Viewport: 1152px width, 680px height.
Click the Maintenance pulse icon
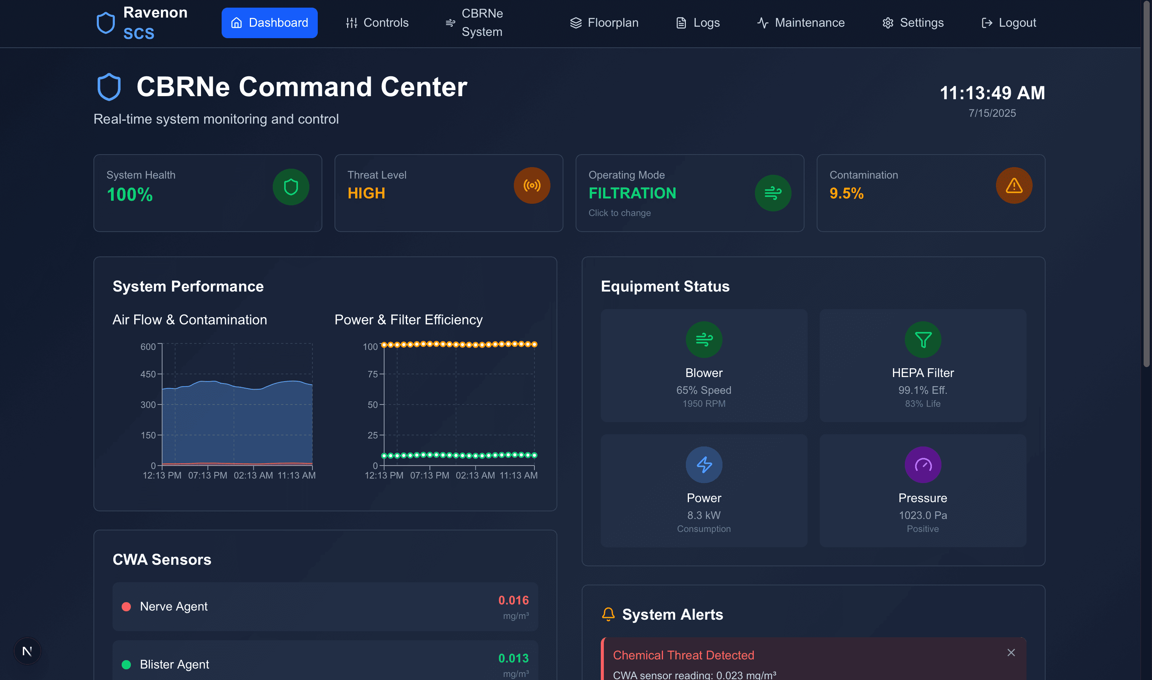pos(763,23)
